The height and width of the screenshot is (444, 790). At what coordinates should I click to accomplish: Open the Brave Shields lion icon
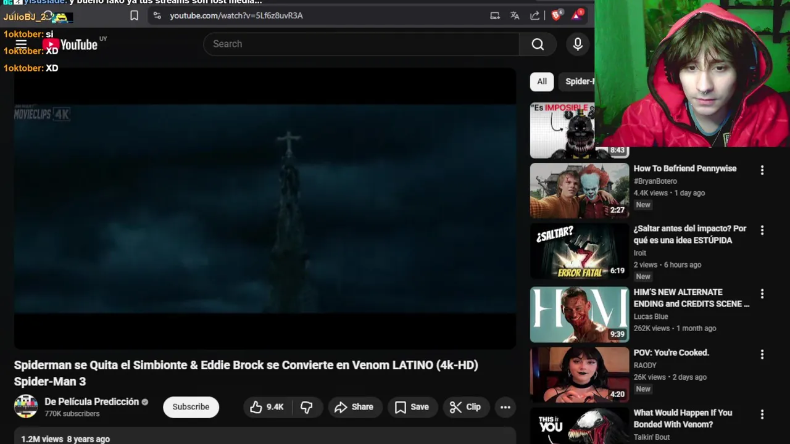coord(556,15)
